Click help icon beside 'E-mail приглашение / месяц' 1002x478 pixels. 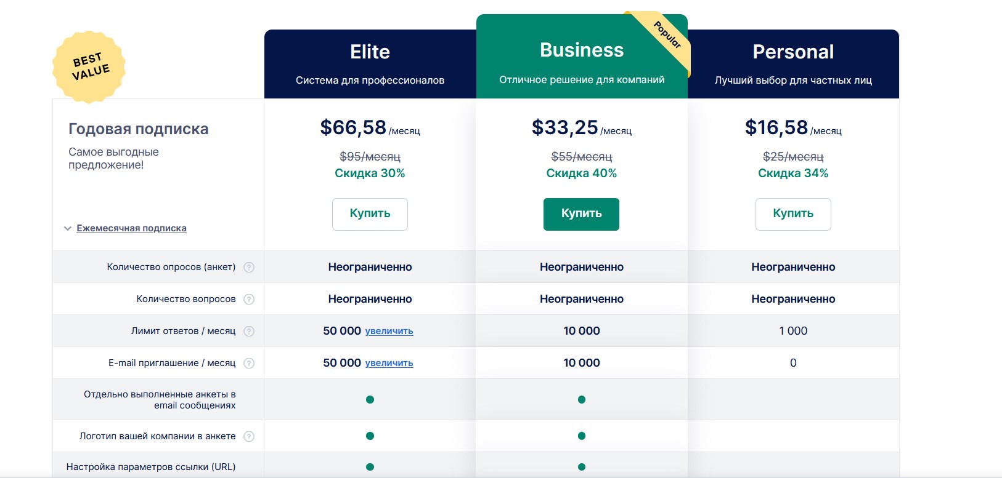pos(249,363)
